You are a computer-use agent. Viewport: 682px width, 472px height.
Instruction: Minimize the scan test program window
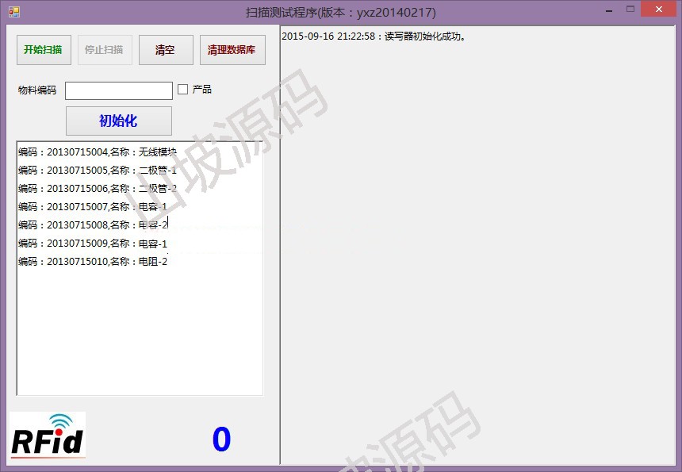pos(607,10)
